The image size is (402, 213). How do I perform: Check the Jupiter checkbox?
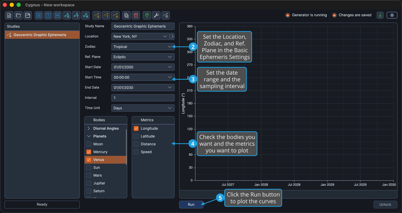coord(89,183)
